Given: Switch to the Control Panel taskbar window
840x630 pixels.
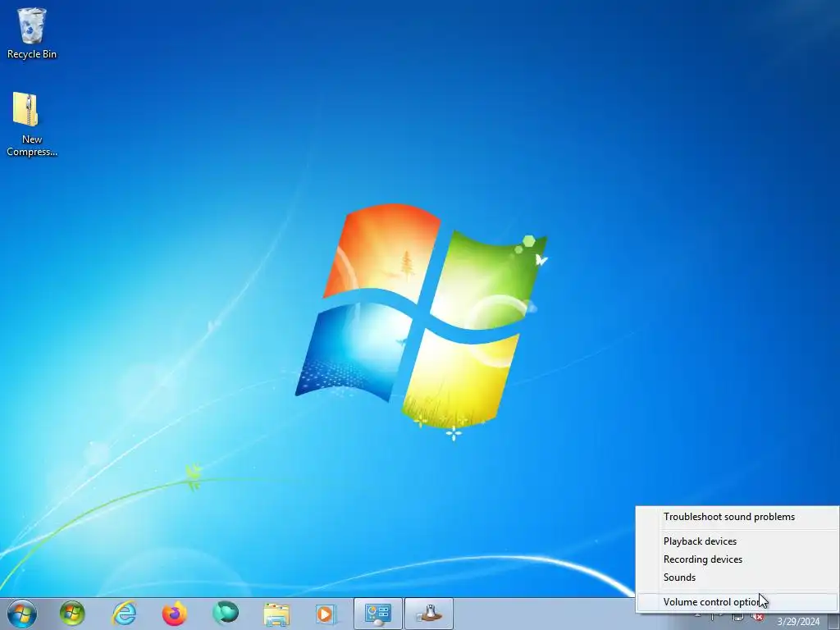Looking at the screenshot, I should pos(377,614).
